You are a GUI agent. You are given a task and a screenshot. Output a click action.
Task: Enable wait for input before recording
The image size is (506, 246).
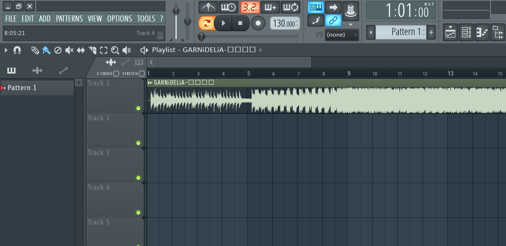(228, 7)
